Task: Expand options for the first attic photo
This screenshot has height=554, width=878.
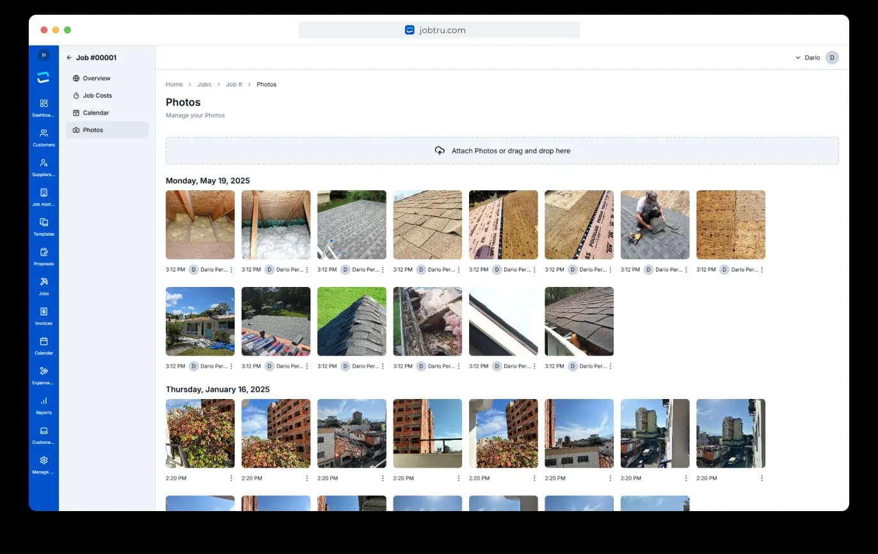Action: 233,269
